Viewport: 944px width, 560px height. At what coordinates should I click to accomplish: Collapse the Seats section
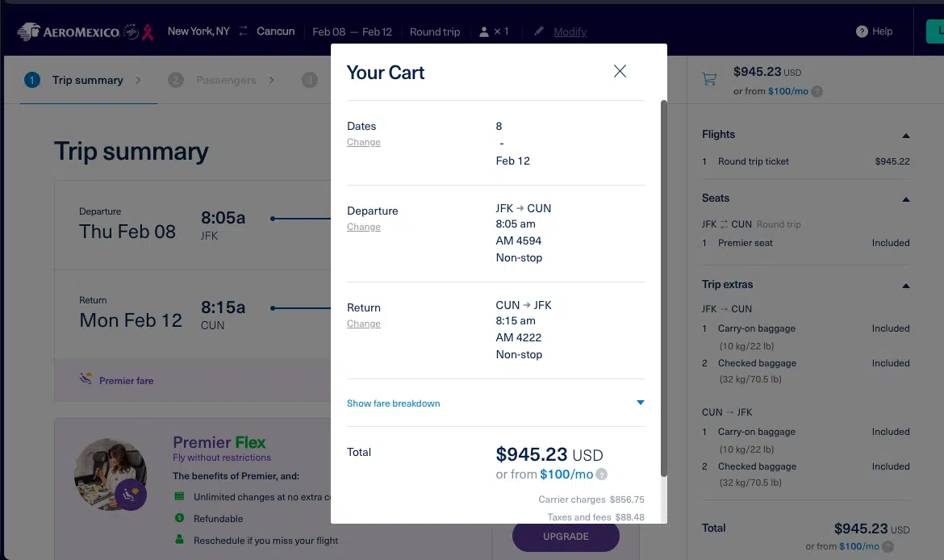[x=906, y=198]
